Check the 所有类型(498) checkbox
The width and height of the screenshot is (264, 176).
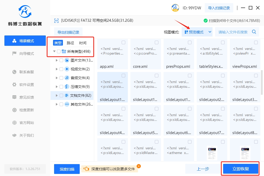point(59,52)
